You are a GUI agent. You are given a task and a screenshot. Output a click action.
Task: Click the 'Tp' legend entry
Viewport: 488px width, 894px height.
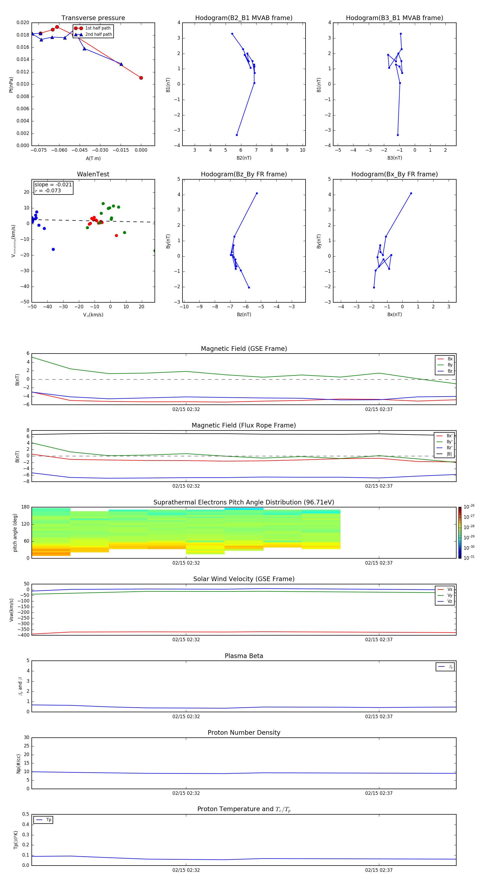click(43, 820)
